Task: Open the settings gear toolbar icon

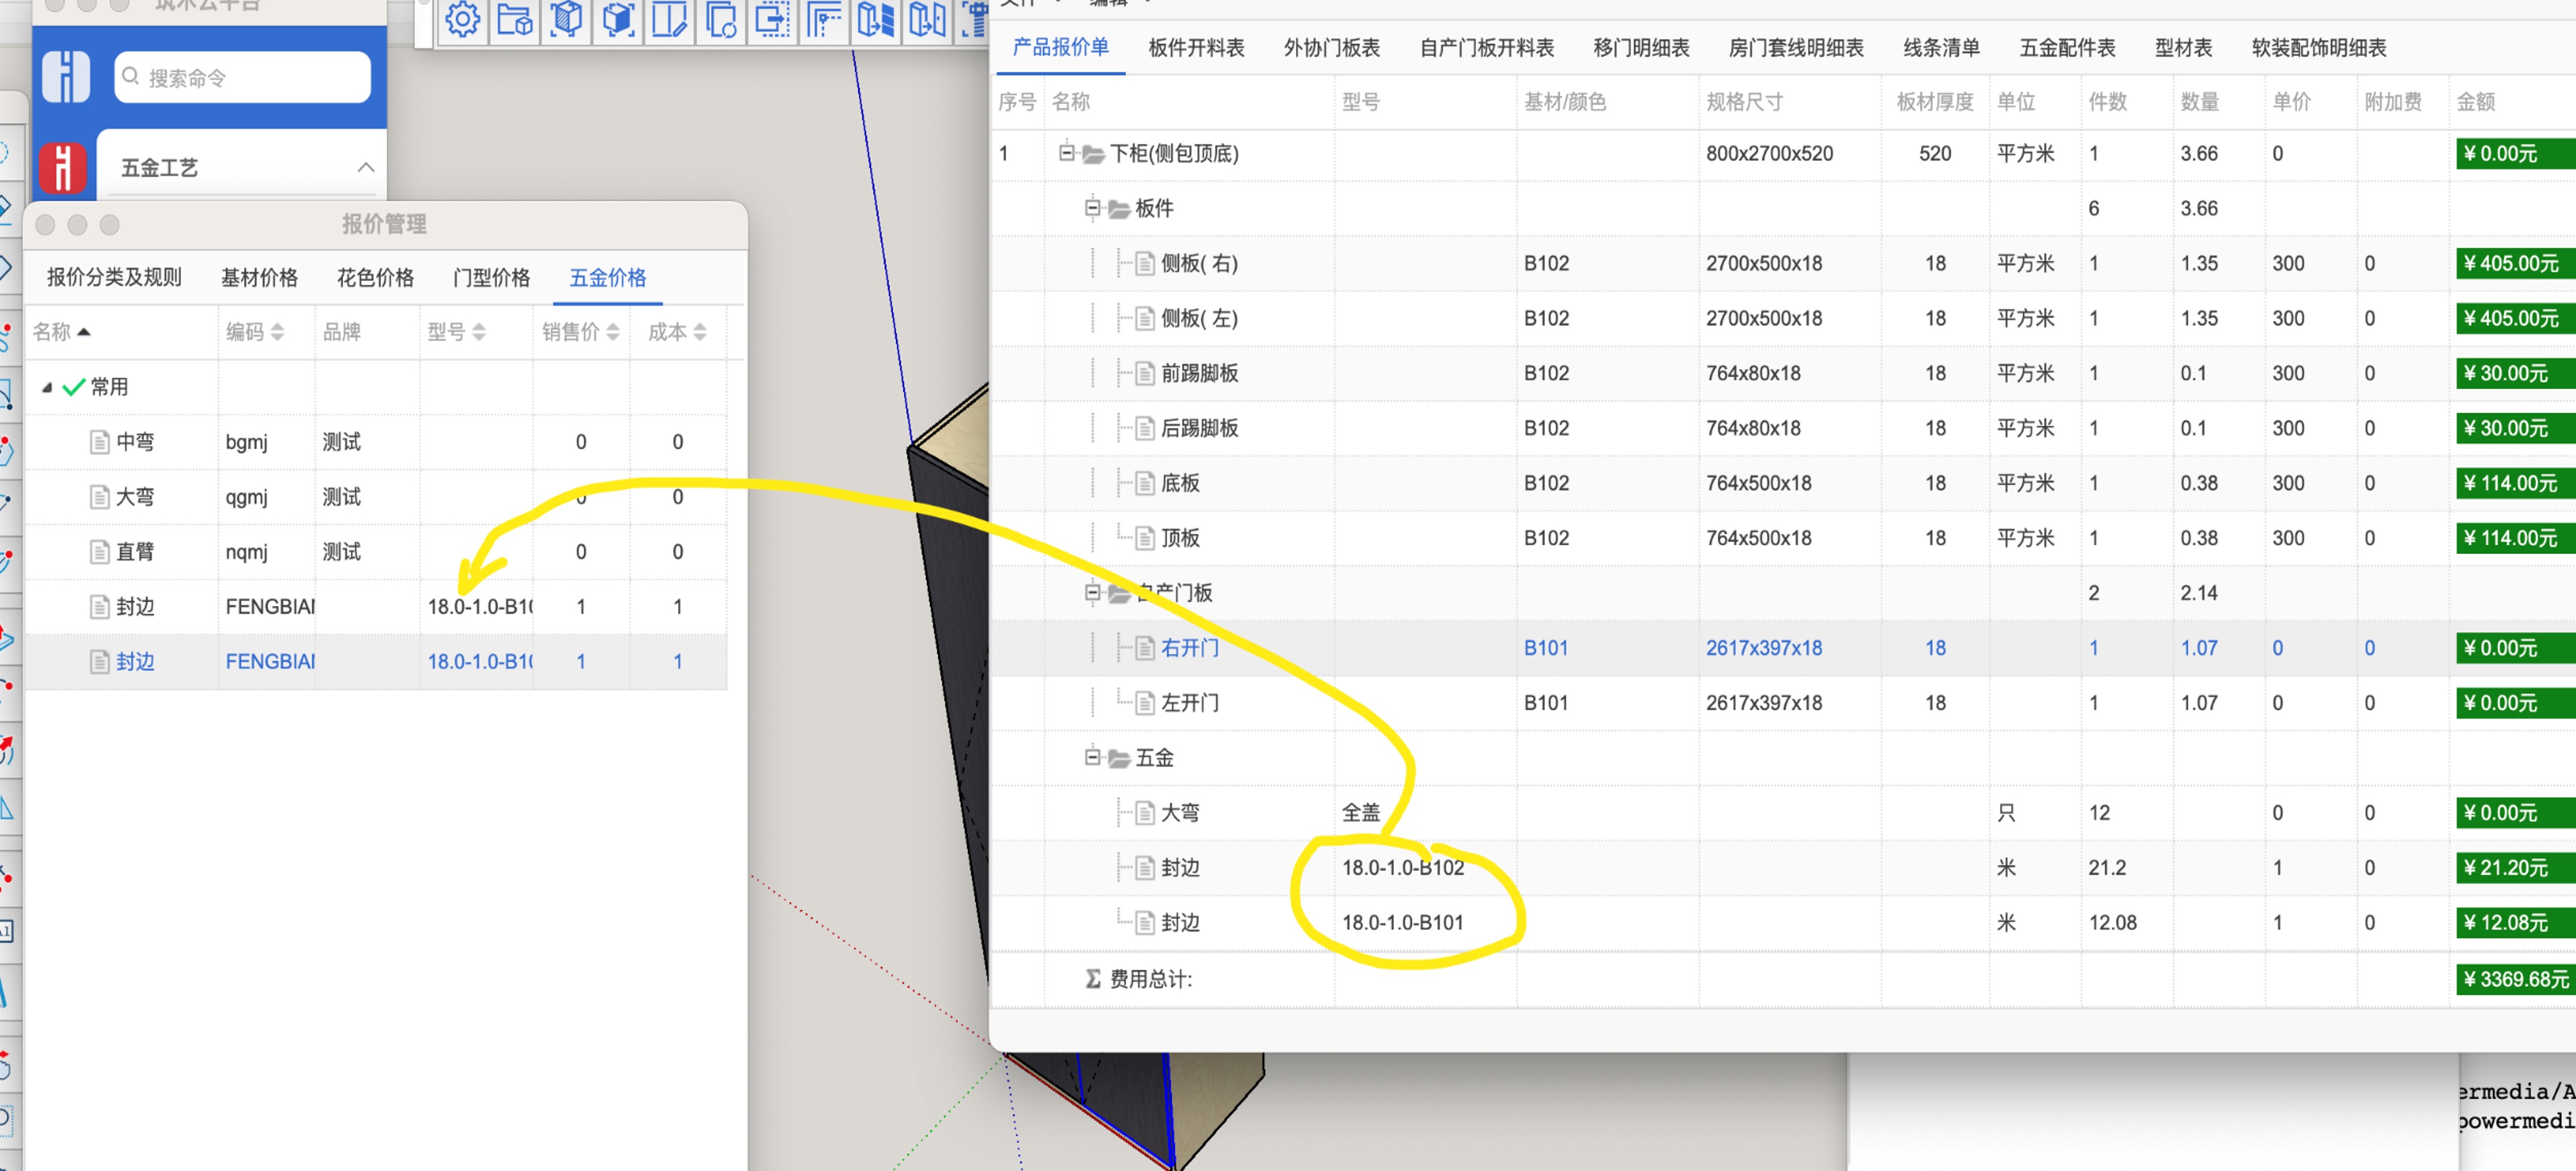Action: (463, 19)
